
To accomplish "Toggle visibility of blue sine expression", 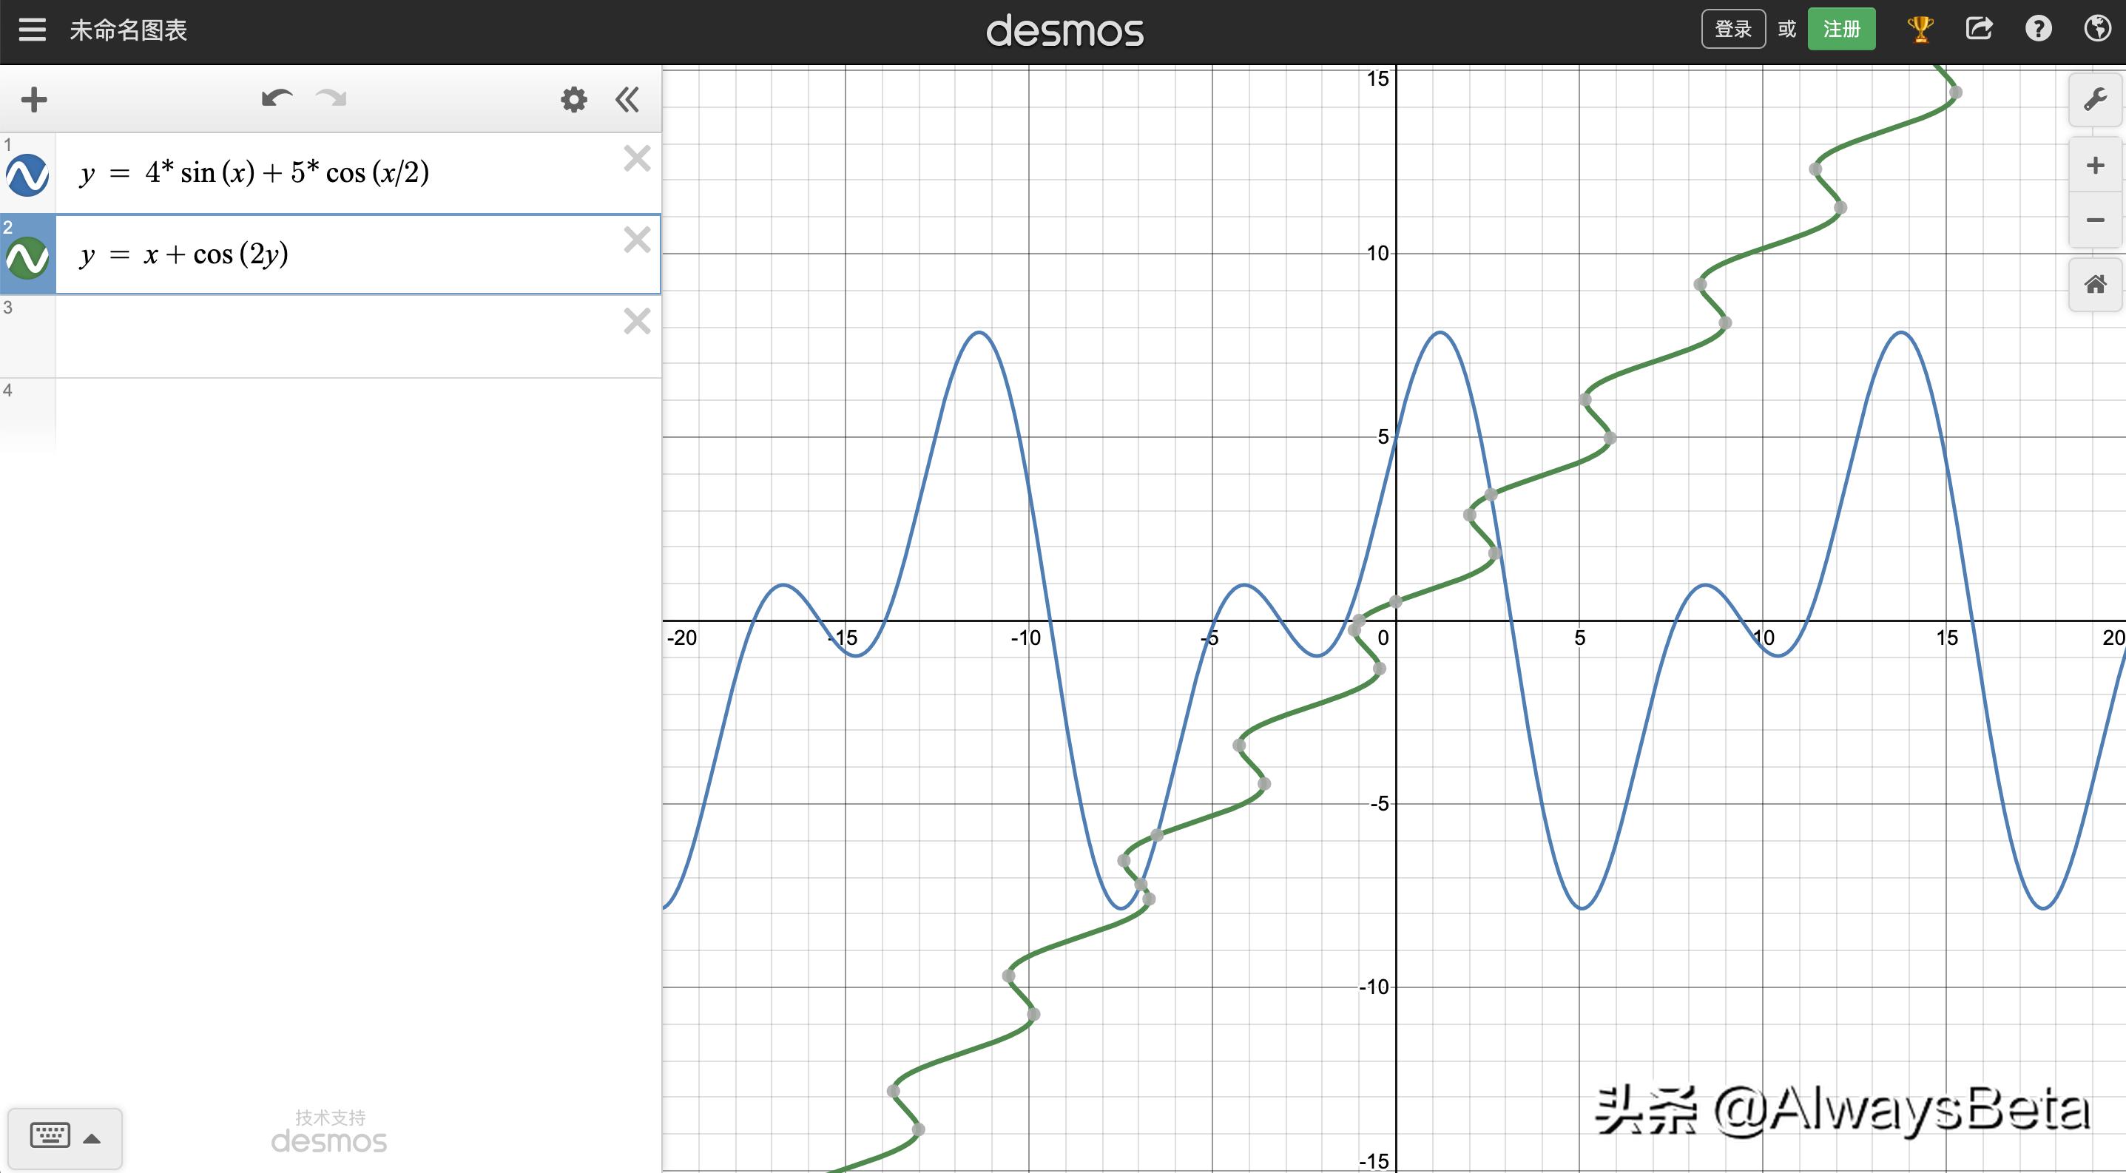I will coord(27,175).
